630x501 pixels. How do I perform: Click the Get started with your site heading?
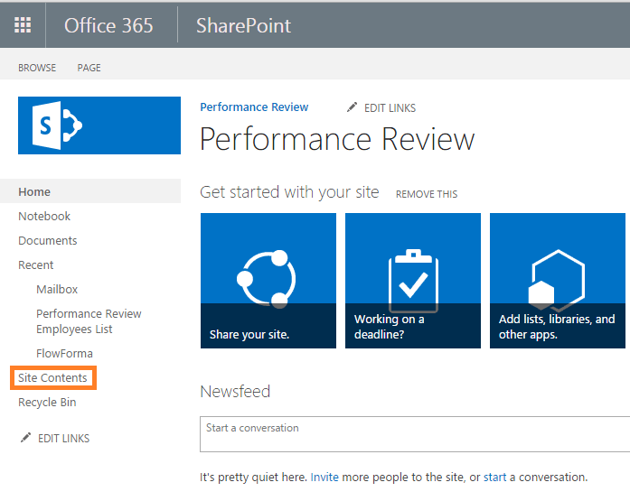[x=289, y=192]
